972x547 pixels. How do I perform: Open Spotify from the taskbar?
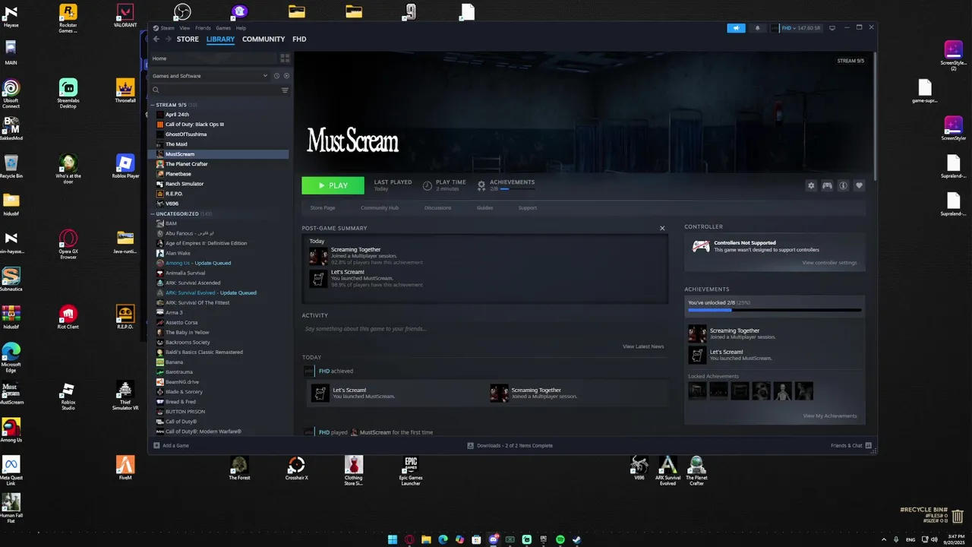click(560, 539)
